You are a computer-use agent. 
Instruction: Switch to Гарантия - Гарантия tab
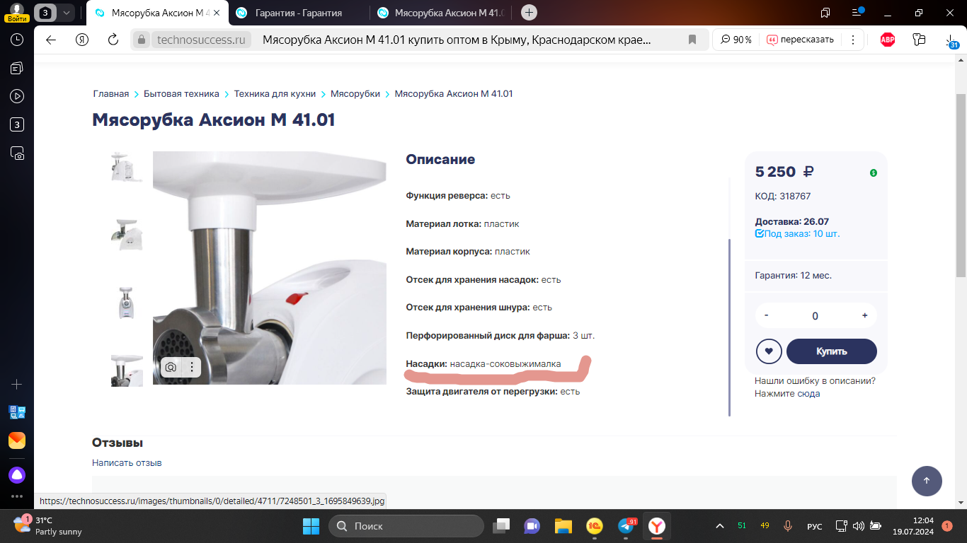pyautogui.click(x=298, y=13)
